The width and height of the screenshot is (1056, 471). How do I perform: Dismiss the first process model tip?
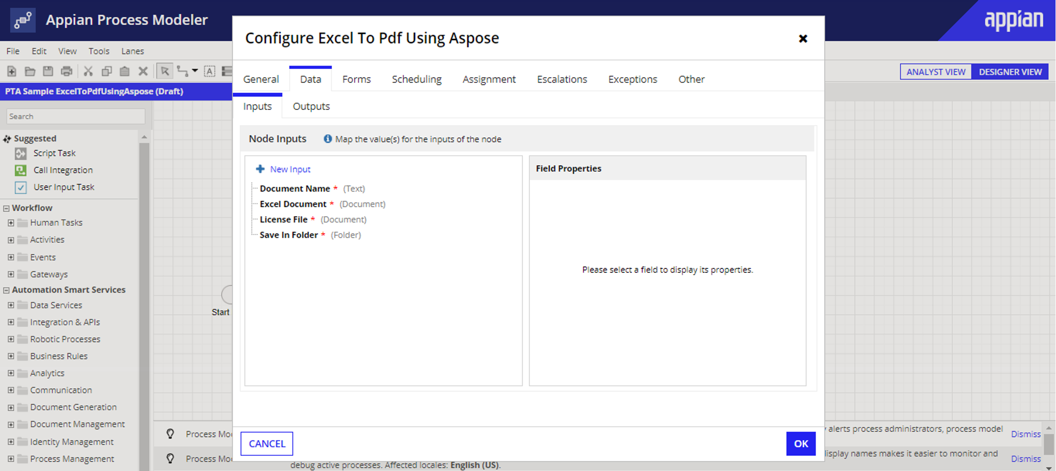click(1026, 434)
